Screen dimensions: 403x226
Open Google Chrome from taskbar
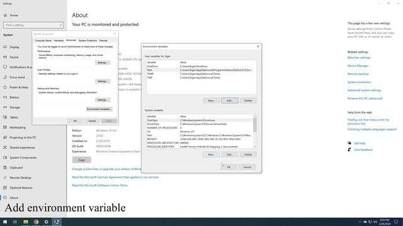tap(36, 222)
